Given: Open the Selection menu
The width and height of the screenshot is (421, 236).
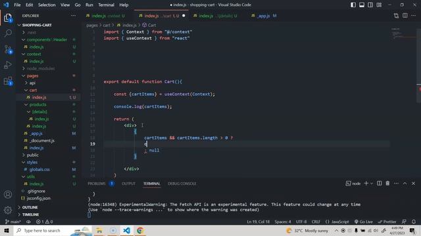Looking at the screenshot, I should 47,5.
